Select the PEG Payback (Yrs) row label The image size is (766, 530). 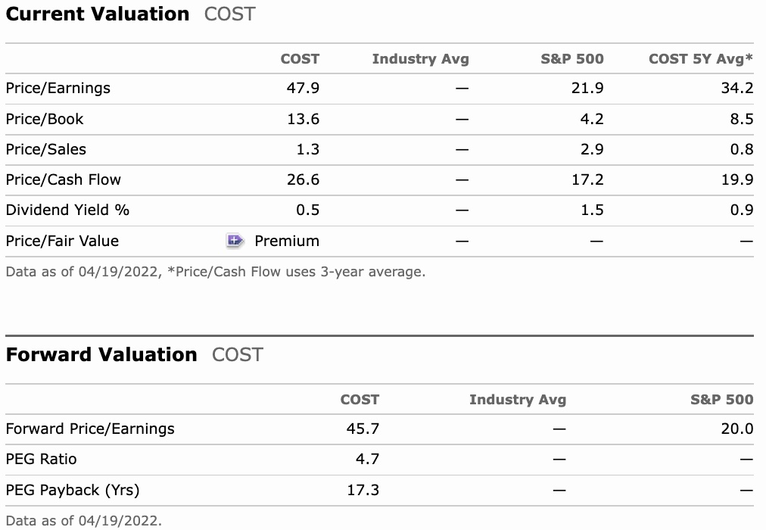click(x=73, y=490)
